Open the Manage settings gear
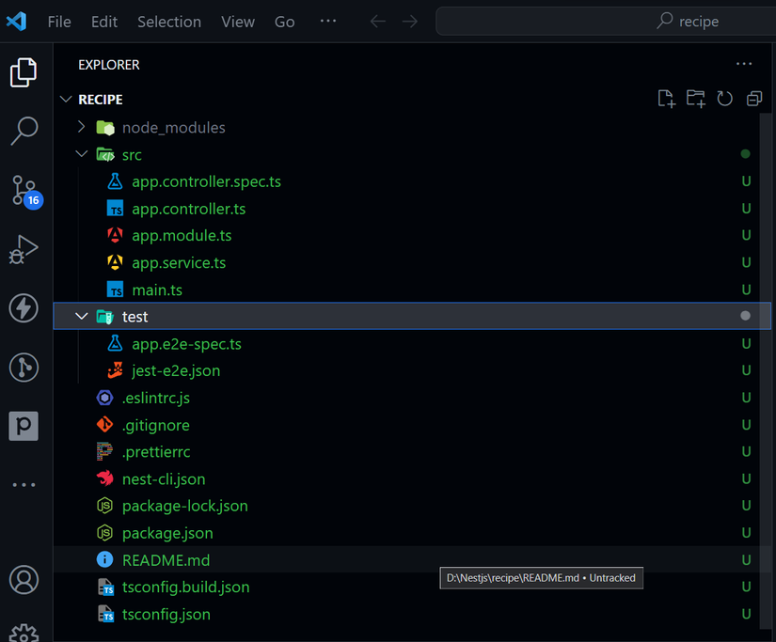 pos(24,633)
